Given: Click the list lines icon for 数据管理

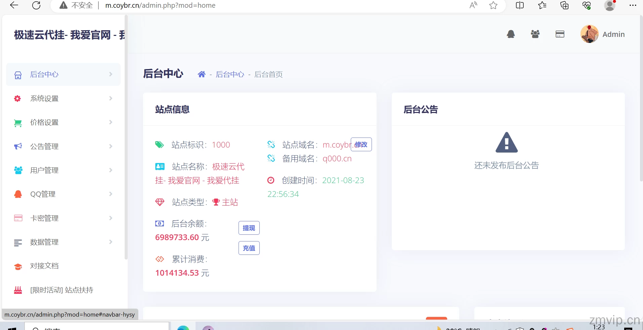Looking at the screenshot, I should pos(18,242).
